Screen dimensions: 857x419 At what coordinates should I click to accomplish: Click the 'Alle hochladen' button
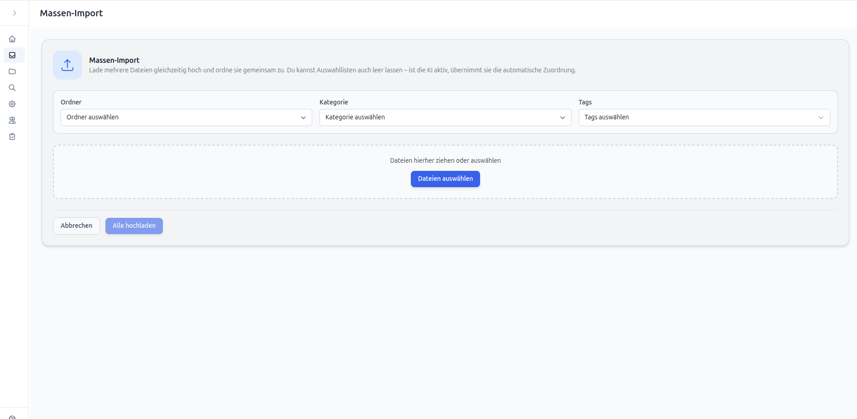pos(134,226)
